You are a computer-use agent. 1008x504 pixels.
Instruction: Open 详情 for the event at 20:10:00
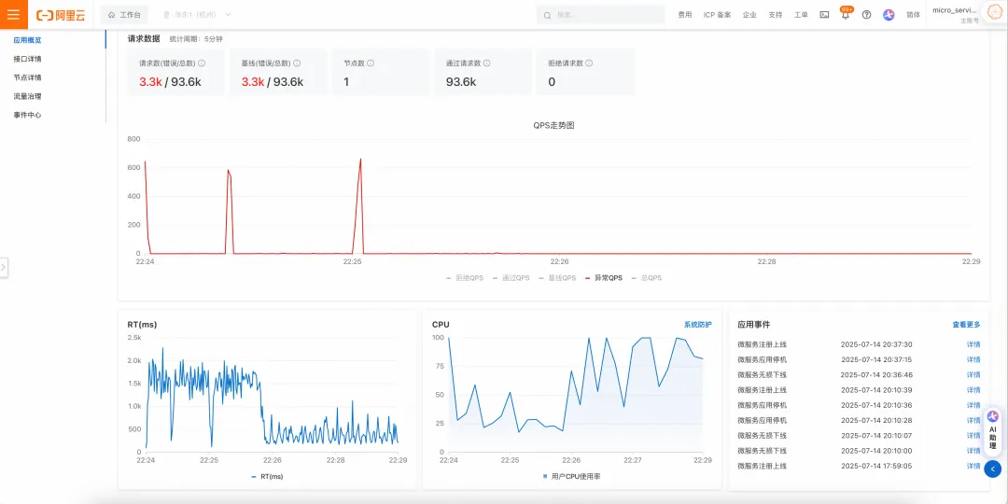point(973,451)
